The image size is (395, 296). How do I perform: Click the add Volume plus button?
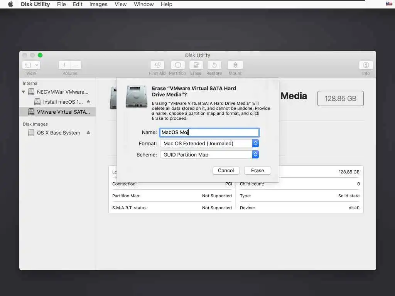pos(64,65)
